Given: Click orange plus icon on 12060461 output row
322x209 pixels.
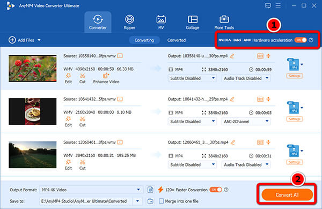Looking at the screenshot, I should click(268, 142).
